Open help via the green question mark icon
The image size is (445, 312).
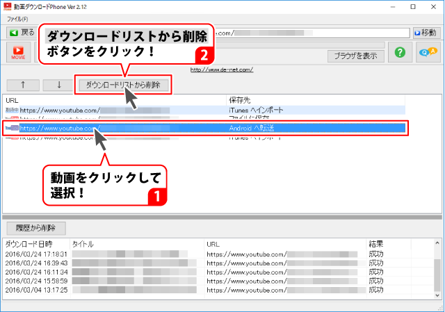[400, 52]
